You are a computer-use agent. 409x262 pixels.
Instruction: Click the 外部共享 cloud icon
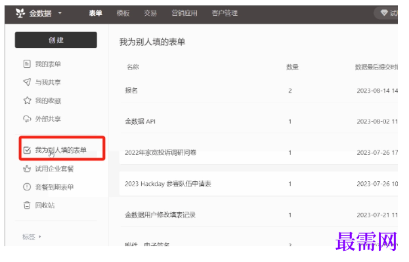click(x=27, y=119)
